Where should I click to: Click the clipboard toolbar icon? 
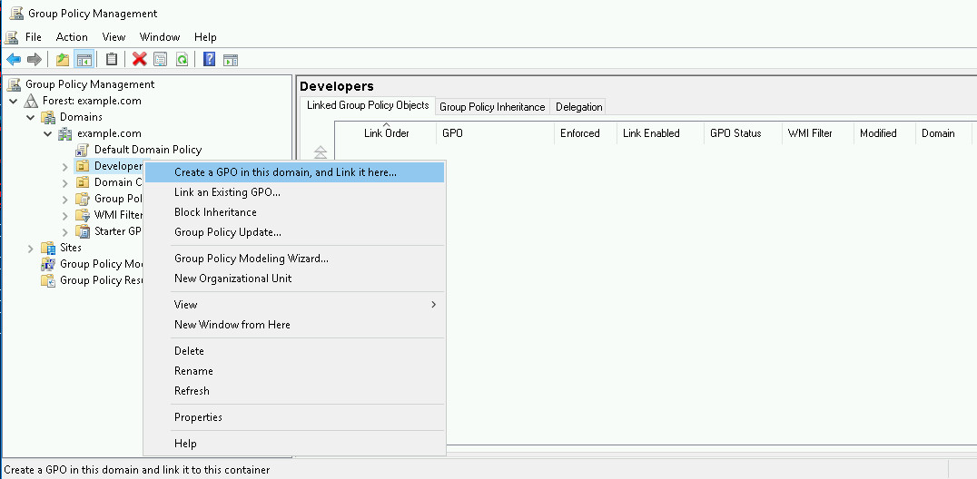coord(112,59)
